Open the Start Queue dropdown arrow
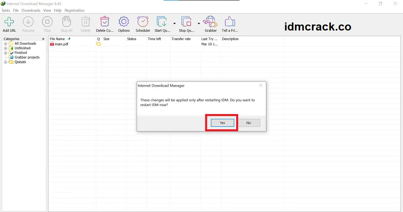Viewport: 403px width, 212px height. pos(174,23)
